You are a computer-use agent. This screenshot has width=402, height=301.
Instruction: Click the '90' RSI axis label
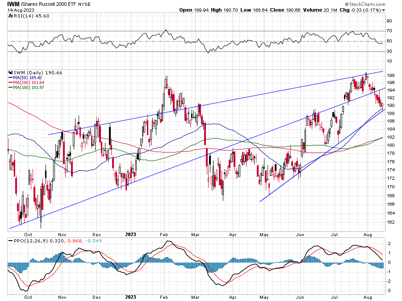click(389, 21)
